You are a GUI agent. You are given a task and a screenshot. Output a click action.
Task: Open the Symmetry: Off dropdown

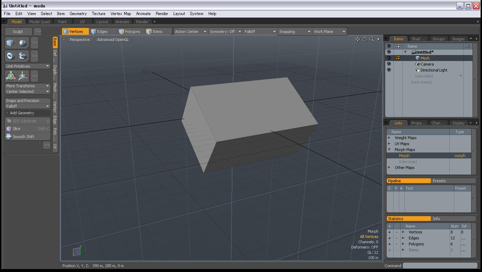[x=225, y=31]
